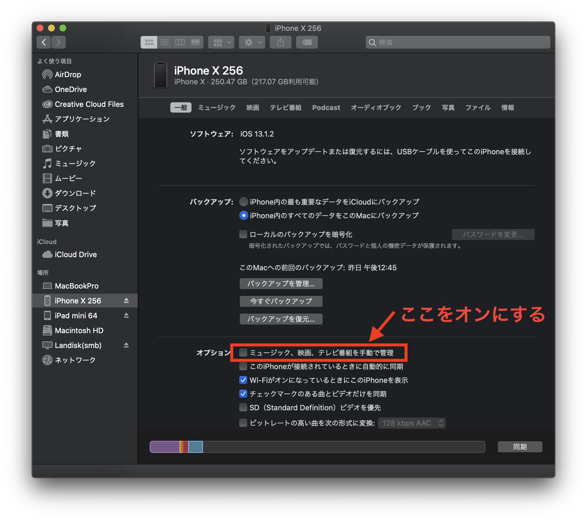The height and width of the screenshot is (520, 587).
Task: Click the 同期 sync button
Action: point(520,447)
